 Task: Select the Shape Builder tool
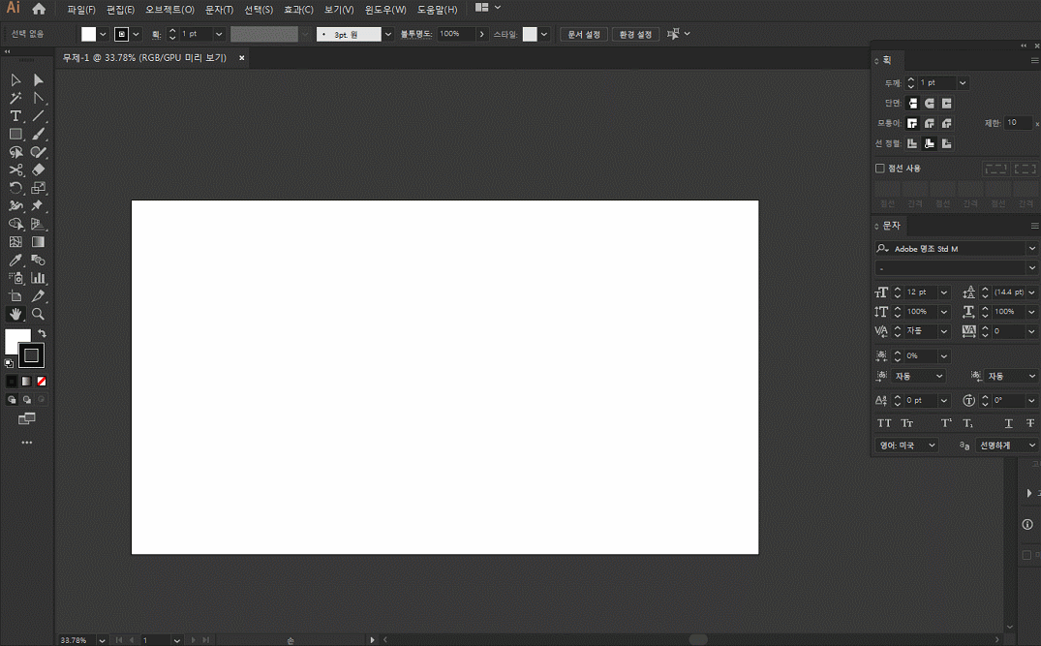coord(15,224)
